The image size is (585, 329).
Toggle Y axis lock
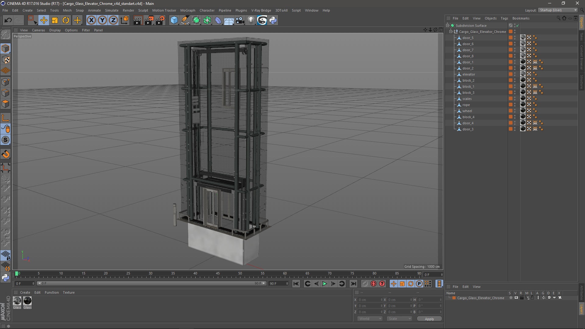click(x=102, y=20)
